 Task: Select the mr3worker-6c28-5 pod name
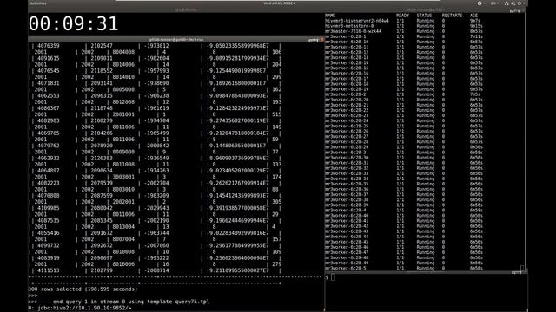346,269
